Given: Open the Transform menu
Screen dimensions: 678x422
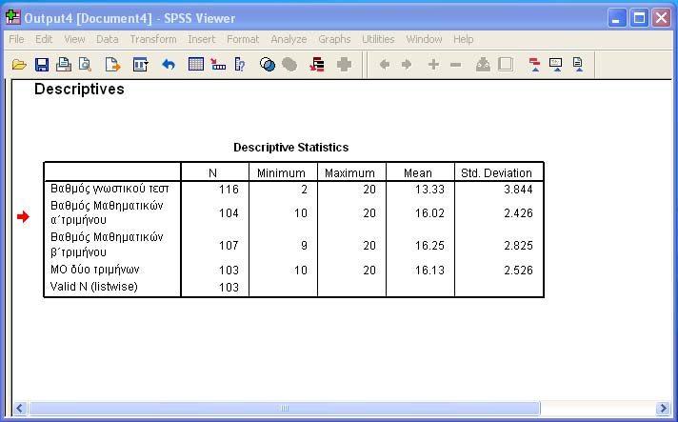Looking at the screenshot, I should (153, 39).
